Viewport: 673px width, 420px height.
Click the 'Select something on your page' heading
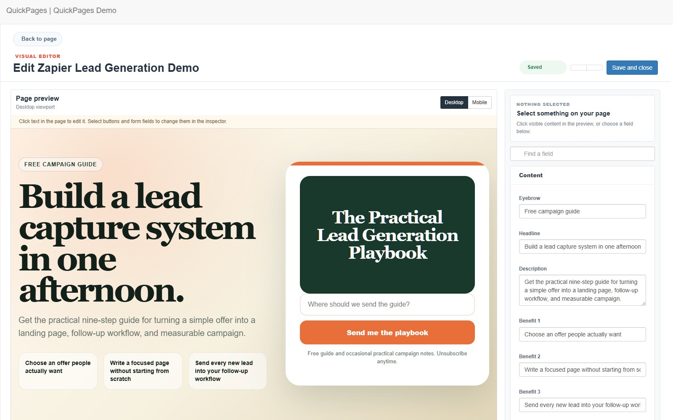pyautogui.click(x=563, y=113)
